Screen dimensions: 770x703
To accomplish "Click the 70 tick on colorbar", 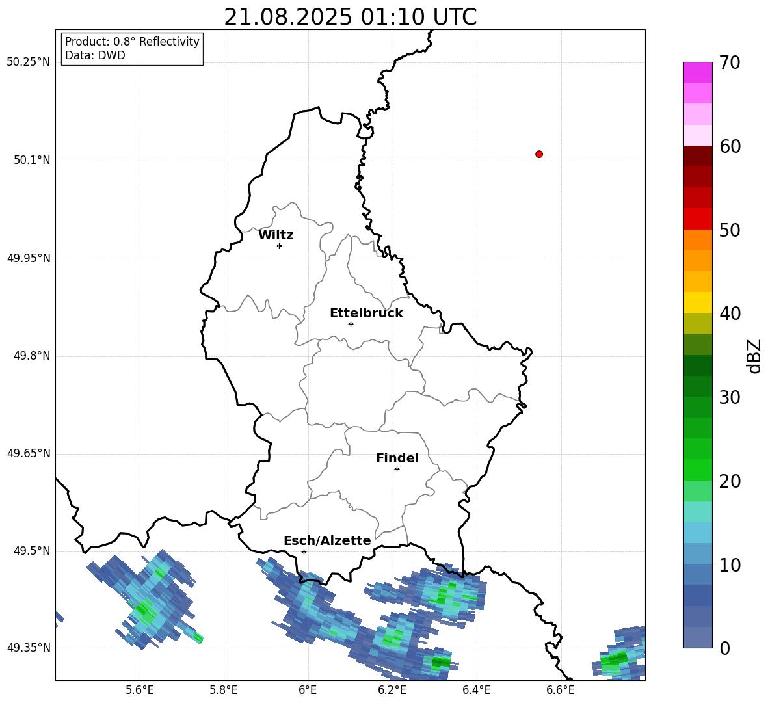I will [x=730, y=63].
